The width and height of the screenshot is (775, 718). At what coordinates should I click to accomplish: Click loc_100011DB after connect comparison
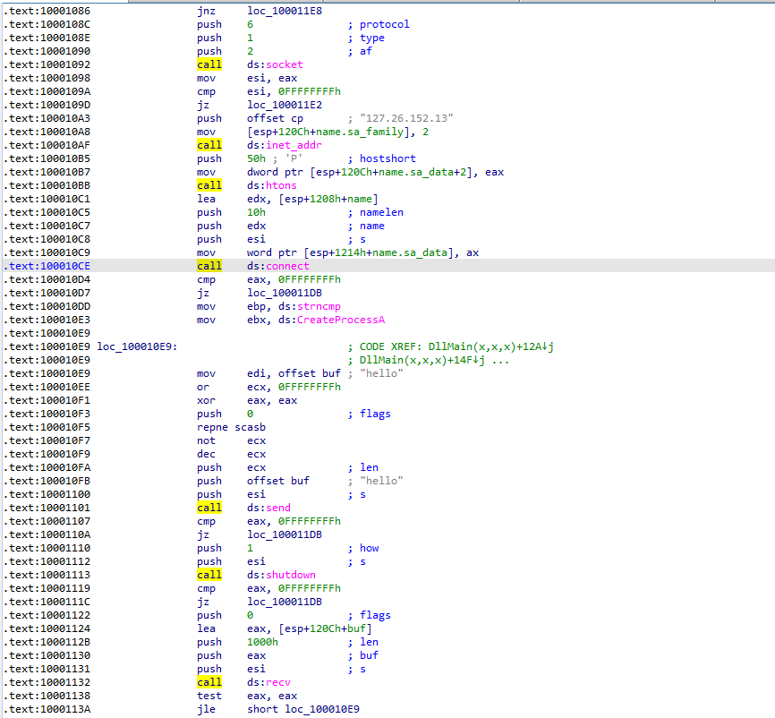[x=285, y=294]
